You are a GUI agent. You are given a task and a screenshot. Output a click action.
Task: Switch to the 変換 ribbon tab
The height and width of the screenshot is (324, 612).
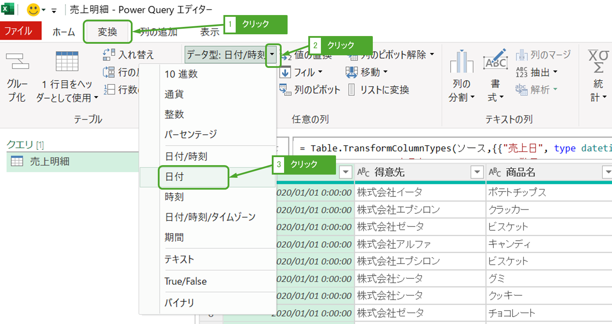coord(107,32)
